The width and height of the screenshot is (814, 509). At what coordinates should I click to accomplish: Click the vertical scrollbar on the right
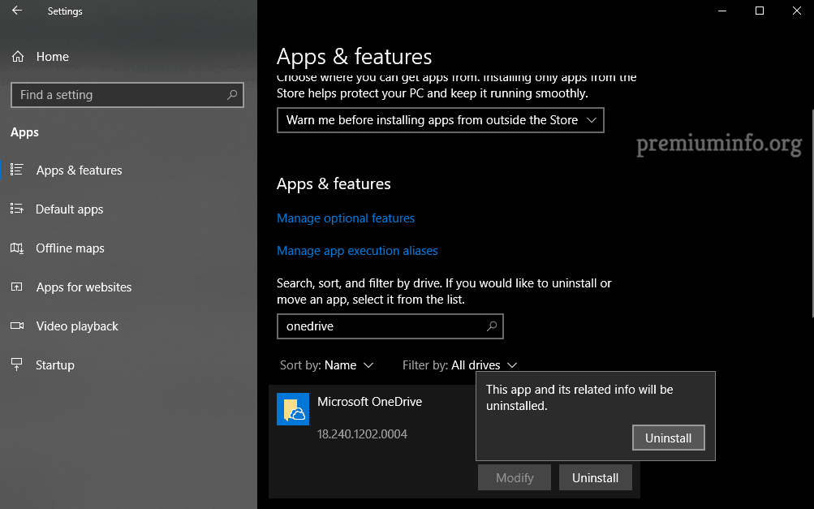812,213
